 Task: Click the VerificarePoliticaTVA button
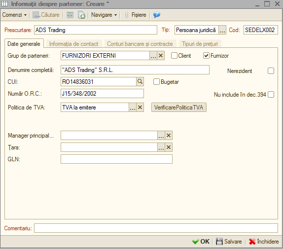pos(178,107)
